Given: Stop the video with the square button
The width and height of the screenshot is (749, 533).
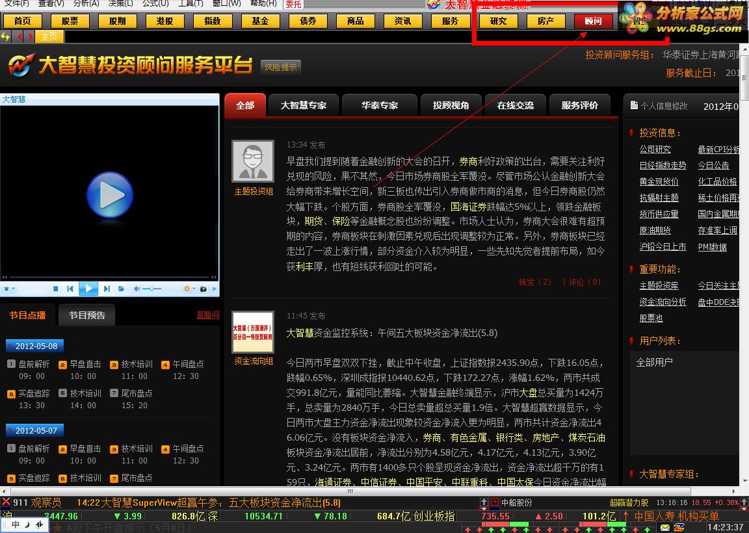Looking at the screenshot, I should click(55, 289).
